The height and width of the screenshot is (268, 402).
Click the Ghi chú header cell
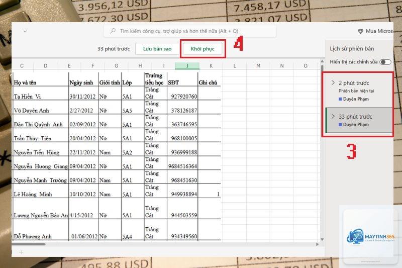(209, 79)
